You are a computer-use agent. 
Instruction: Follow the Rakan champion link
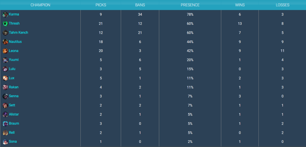(14, 87)
